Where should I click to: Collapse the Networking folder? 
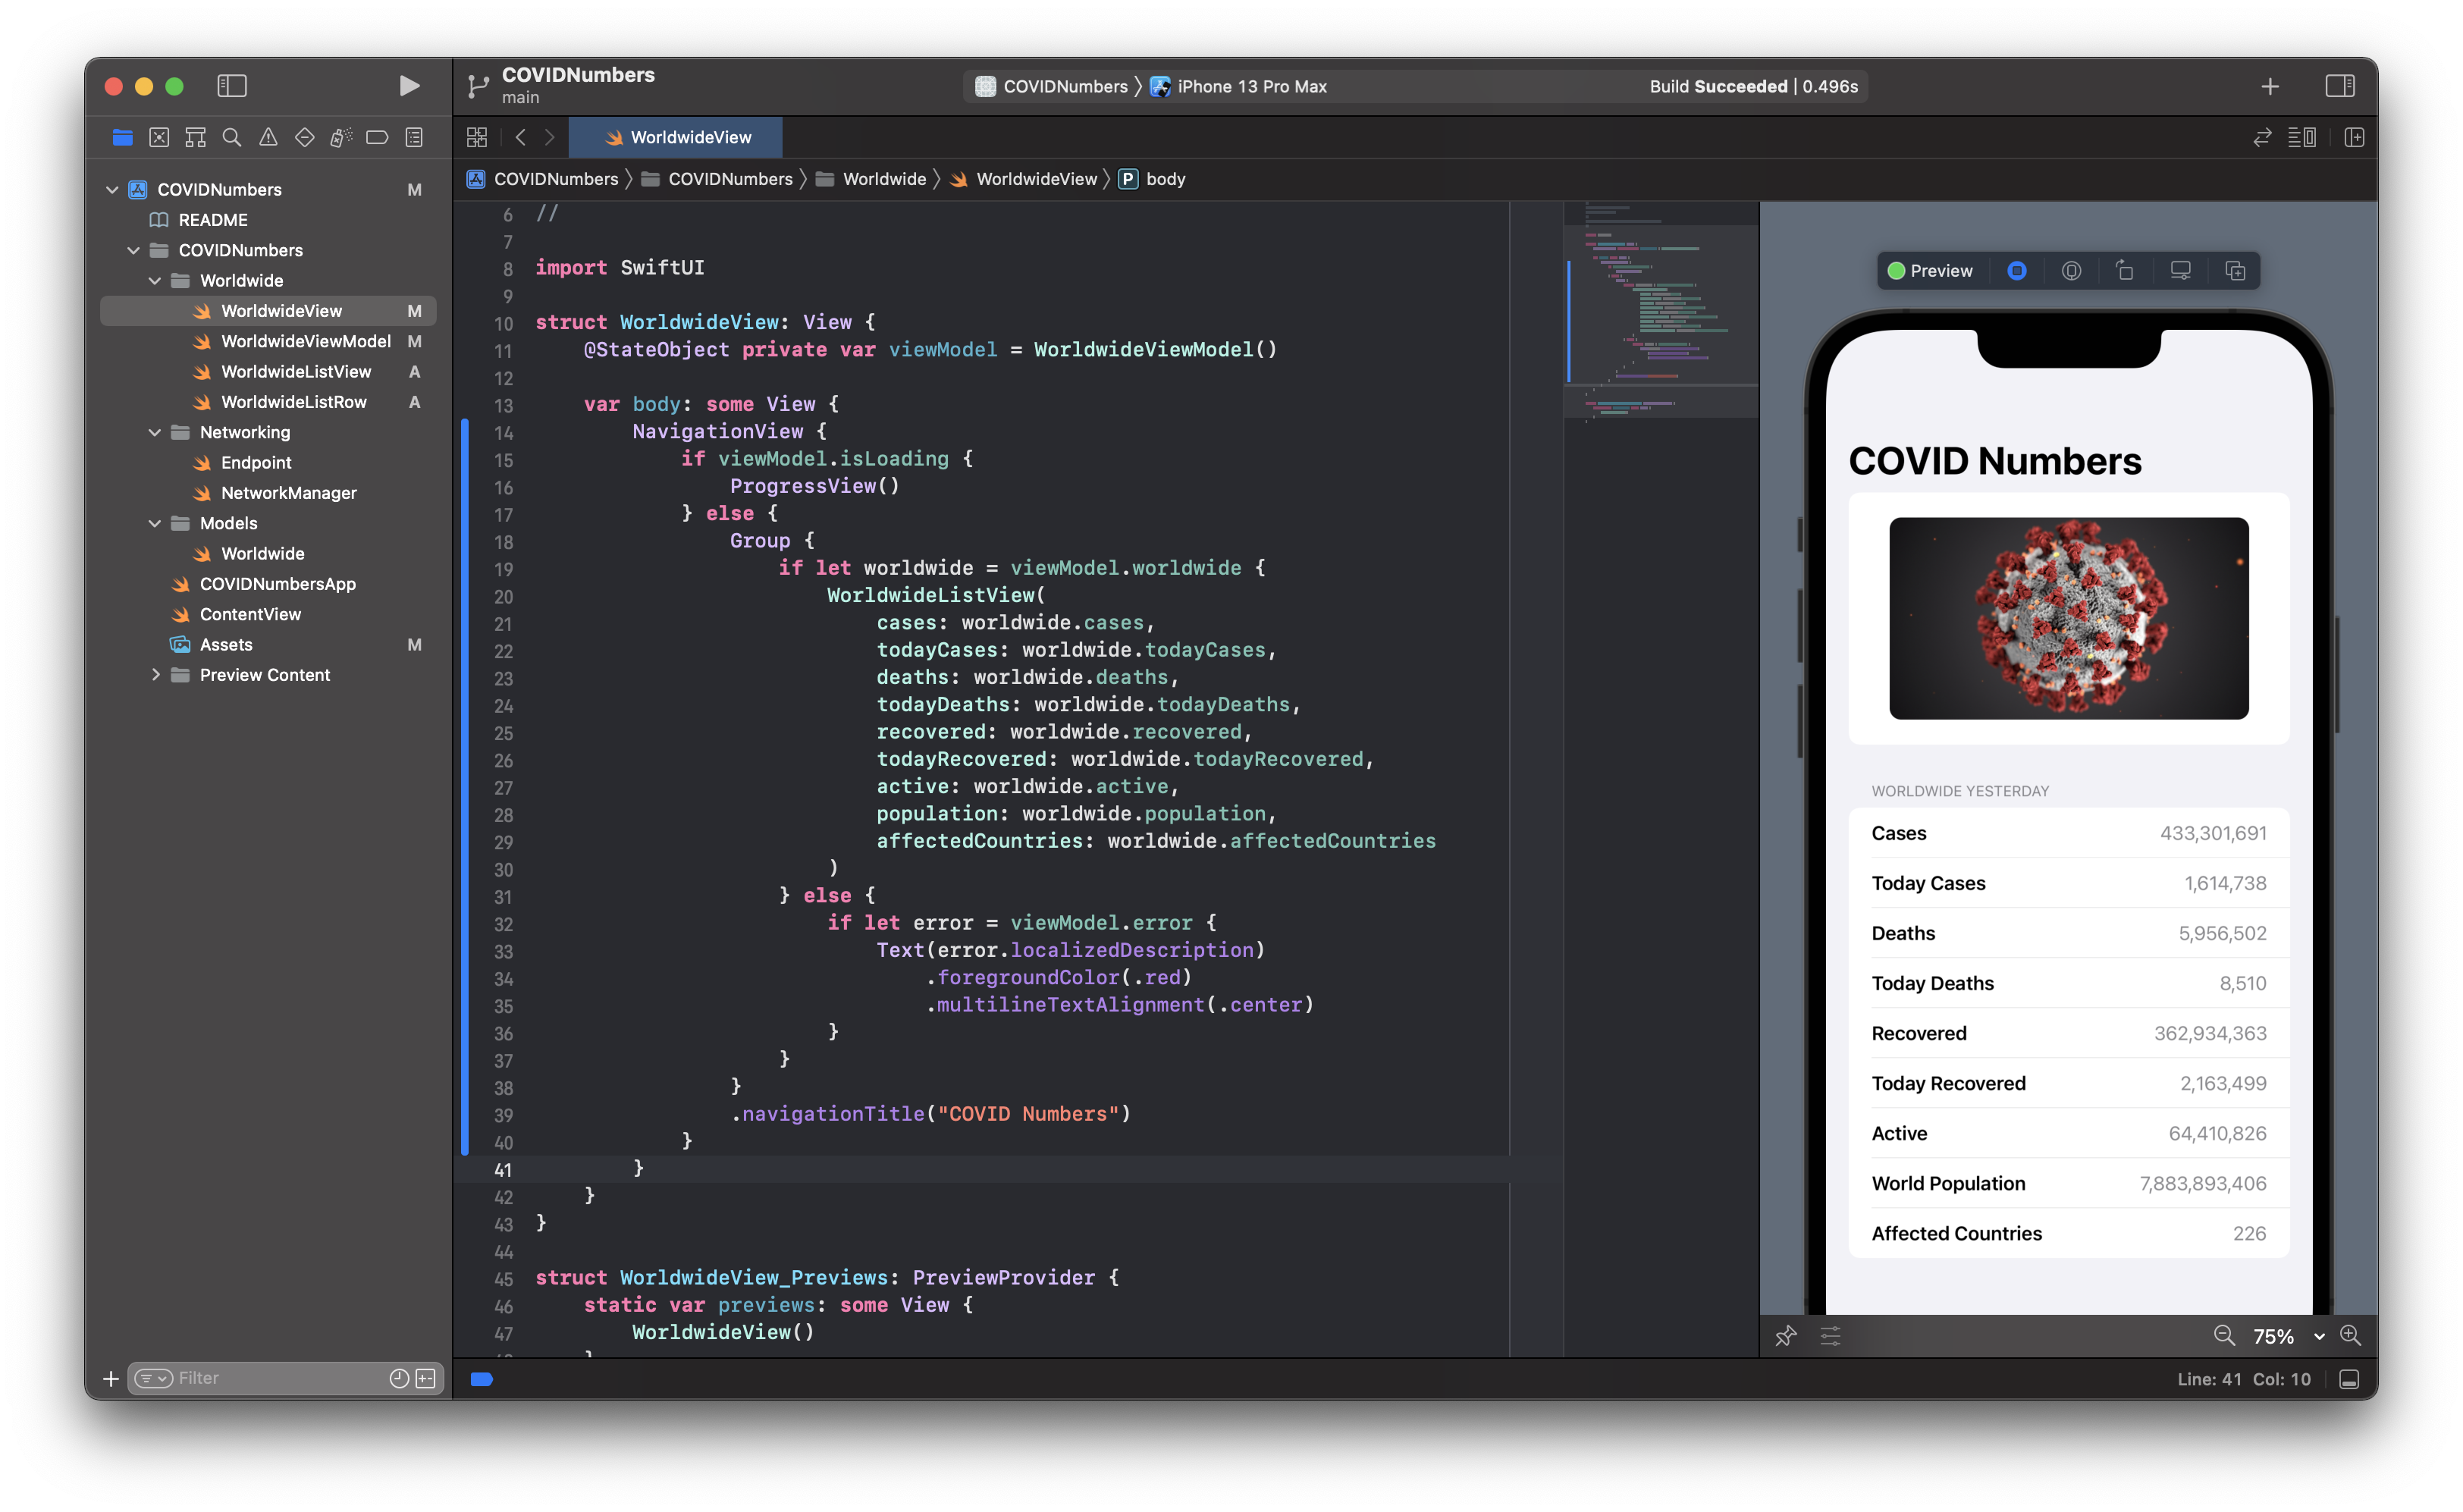[154, 432]
